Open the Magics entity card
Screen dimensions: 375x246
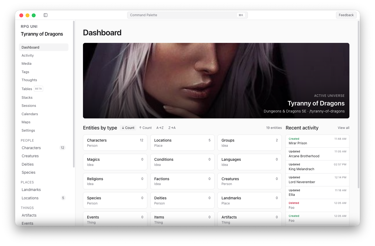click(115, 162)
